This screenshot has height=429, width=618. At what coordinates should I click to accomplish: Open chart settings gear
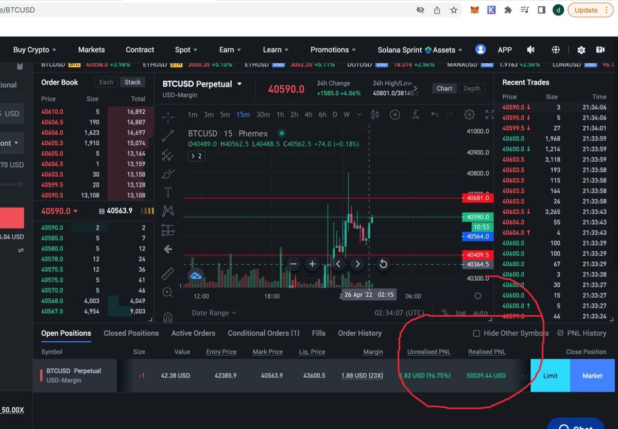[x=469, y=114]
